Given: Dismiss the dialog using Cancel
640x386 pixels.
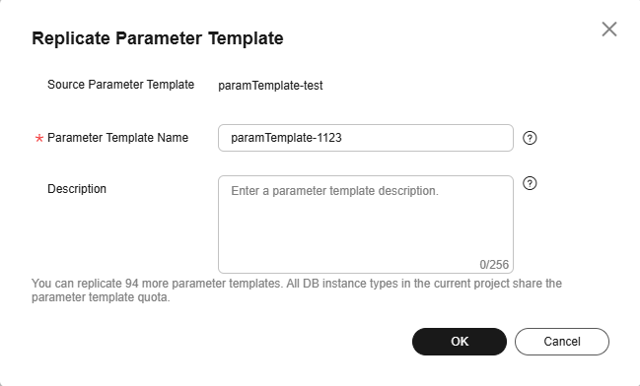Looking at the screenshot, I should click(x=562, y=342).
